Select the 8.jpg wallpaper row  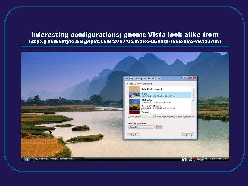click(x=160, y=95)
